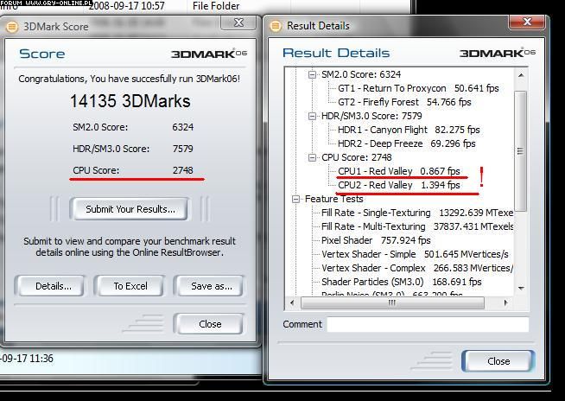
Task: Export results with To Excel button
Action: coord(130,286)
